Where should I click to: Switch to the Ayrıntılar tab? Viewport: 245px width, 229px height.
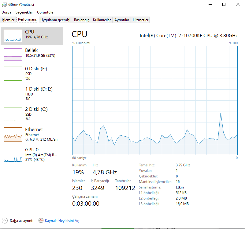click(122, 20)
